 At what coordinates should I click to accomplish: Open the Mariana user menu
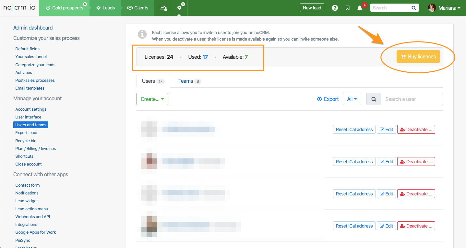(x=445, y=8)
